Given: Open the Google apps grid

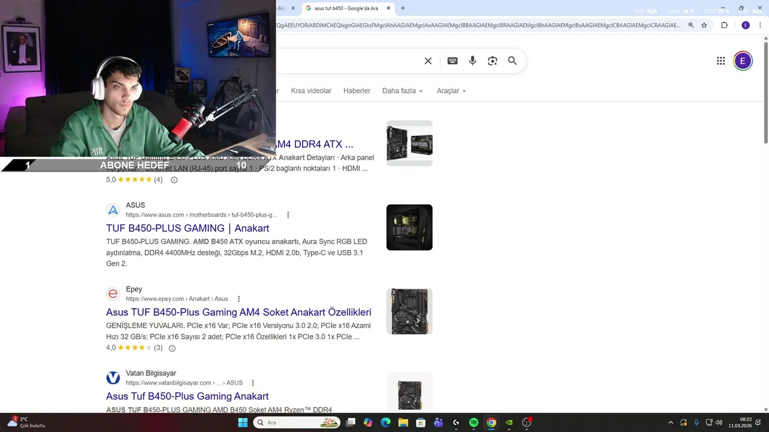Looking at the screenshot, I should (x=721, y=61).
